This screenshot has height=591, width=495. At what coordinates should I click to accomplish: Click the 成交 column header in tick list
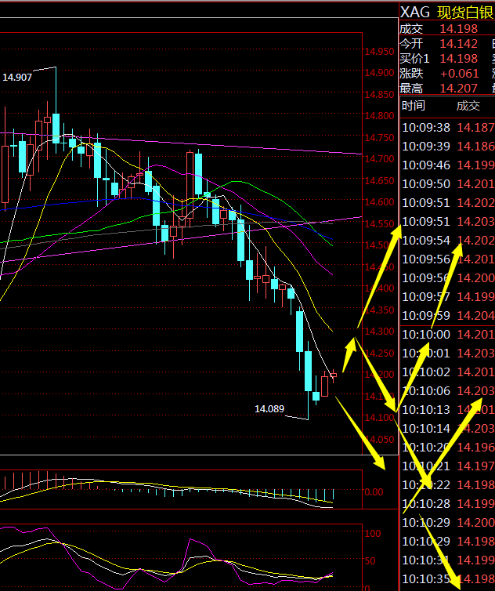[x=468, y=106]
